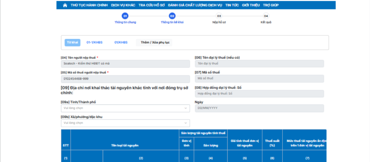Open the Trợ giúp menu item
The width and height of the screenshot is (370, 162).
[x=271, y=5]
